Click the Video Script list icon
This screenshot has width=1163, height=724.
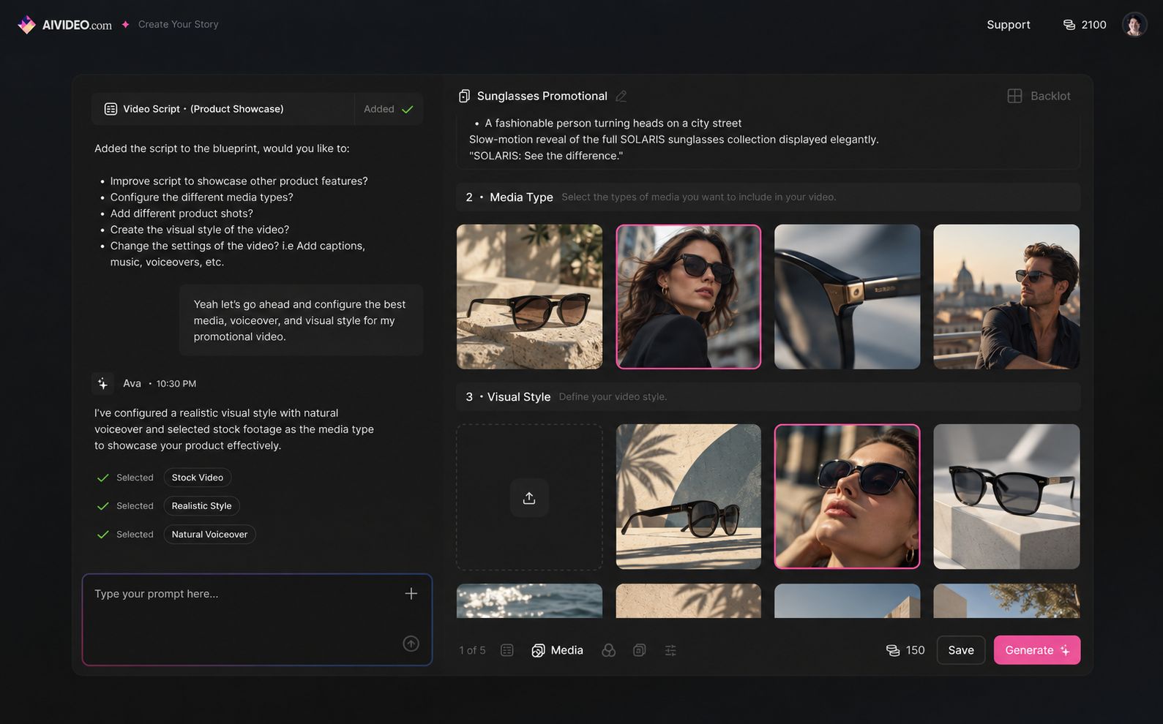[x=111, y=109]
